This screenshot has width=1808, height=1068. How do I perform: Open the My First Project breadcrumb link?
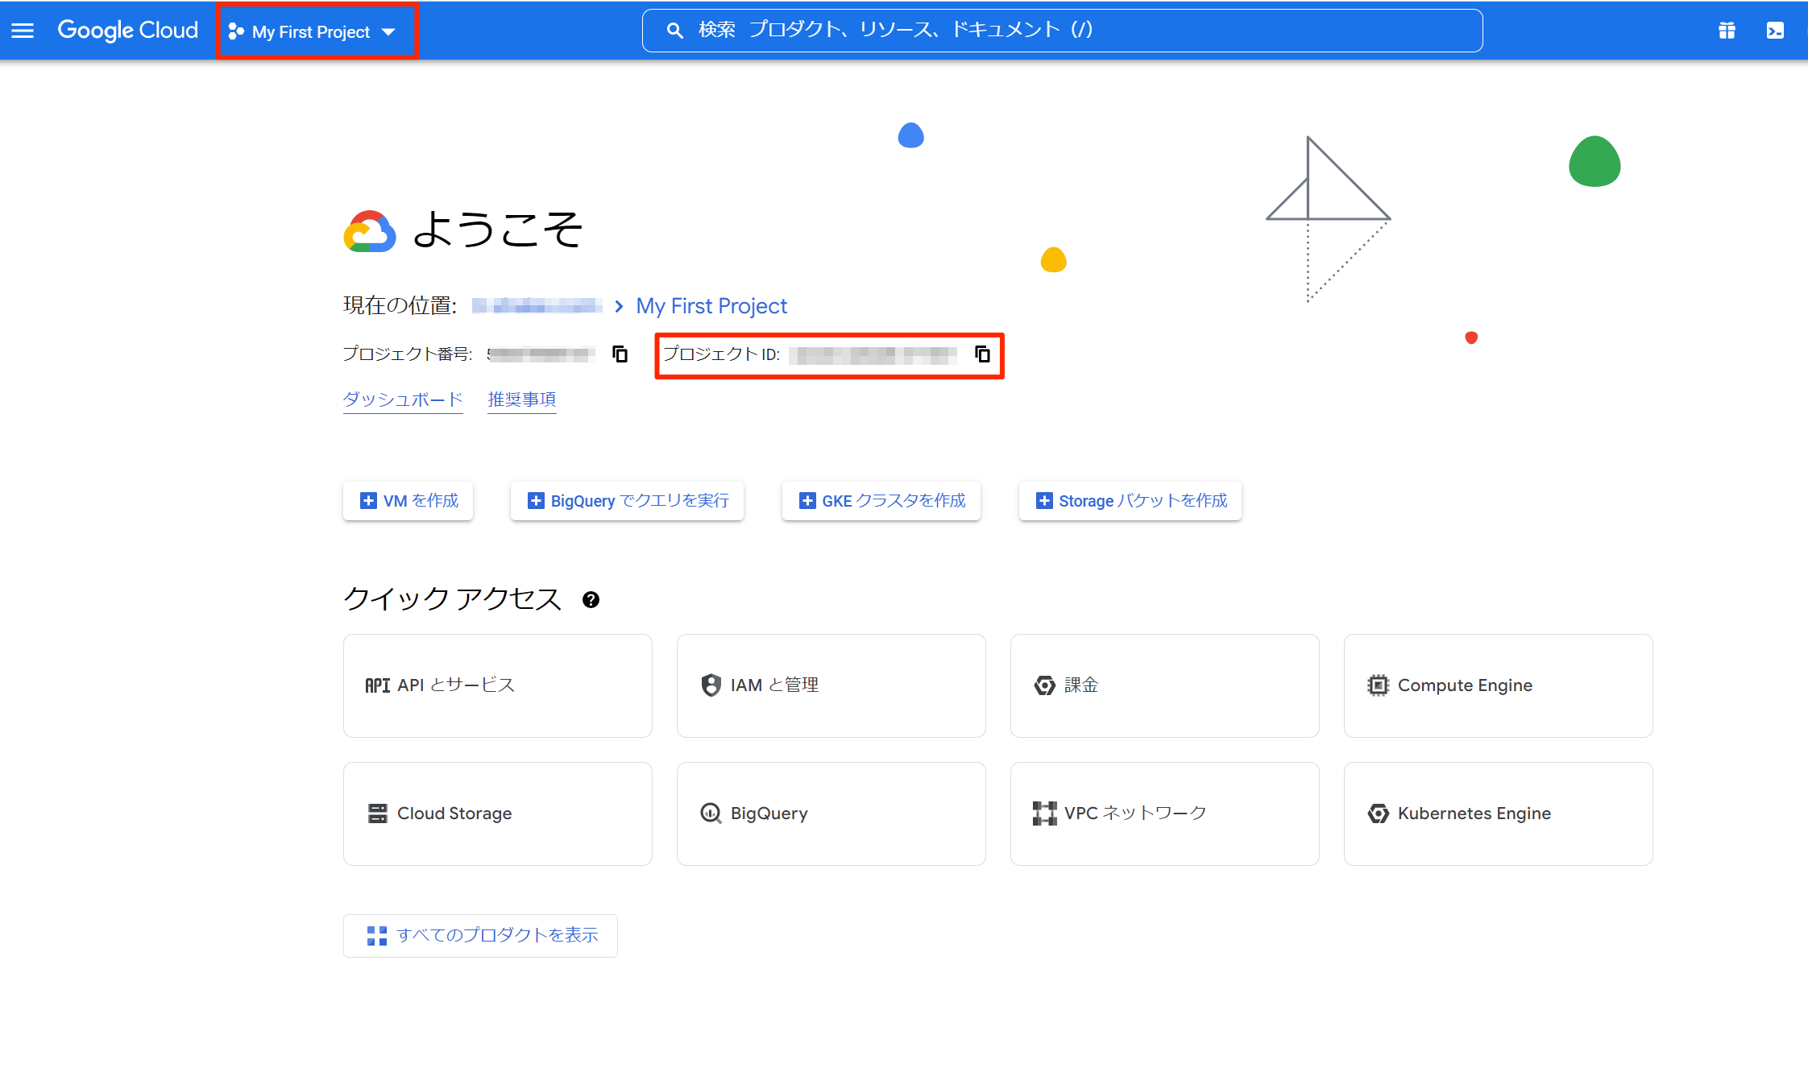tap(711, 306)
